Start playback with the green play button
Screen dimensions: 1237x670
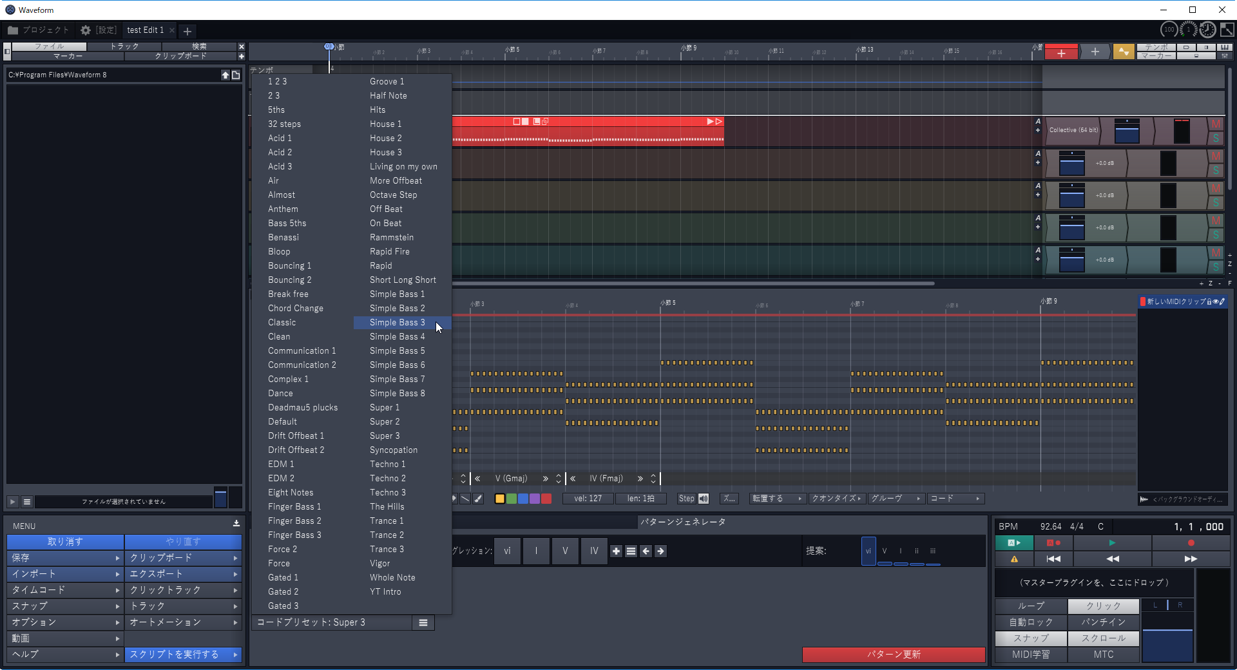click(x=1112, y=543)
